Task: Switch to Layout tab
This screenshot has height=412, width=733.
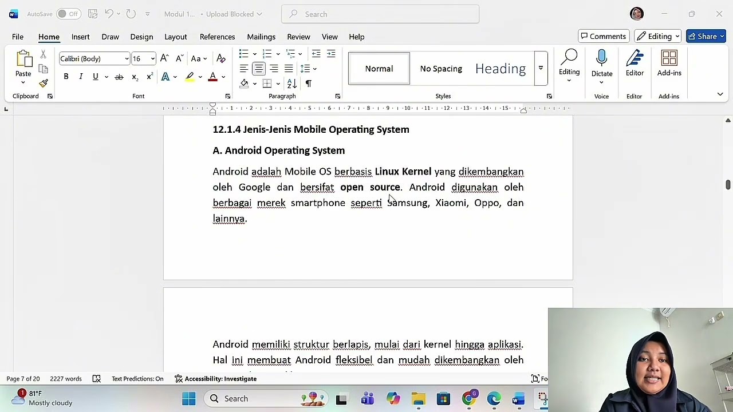Action: 176,37
